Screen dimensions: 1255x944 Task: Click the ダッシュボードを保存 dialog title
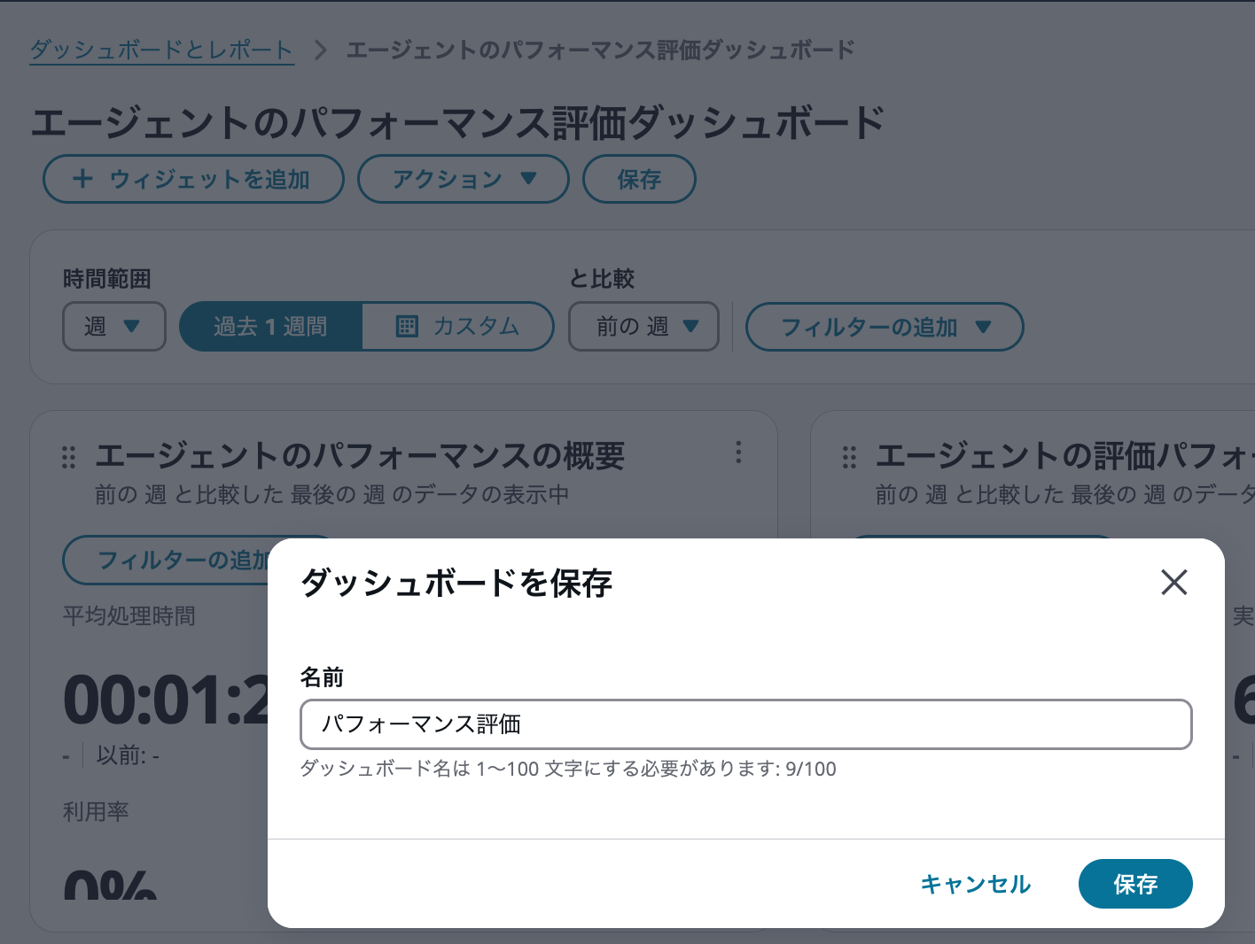(x=456, y=583)
